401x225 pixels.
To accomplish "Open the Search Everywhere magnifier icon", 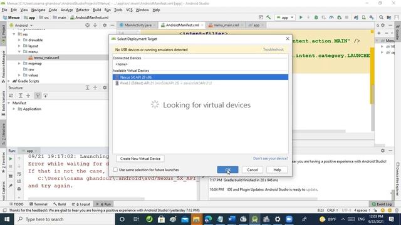I will point(381,17).
